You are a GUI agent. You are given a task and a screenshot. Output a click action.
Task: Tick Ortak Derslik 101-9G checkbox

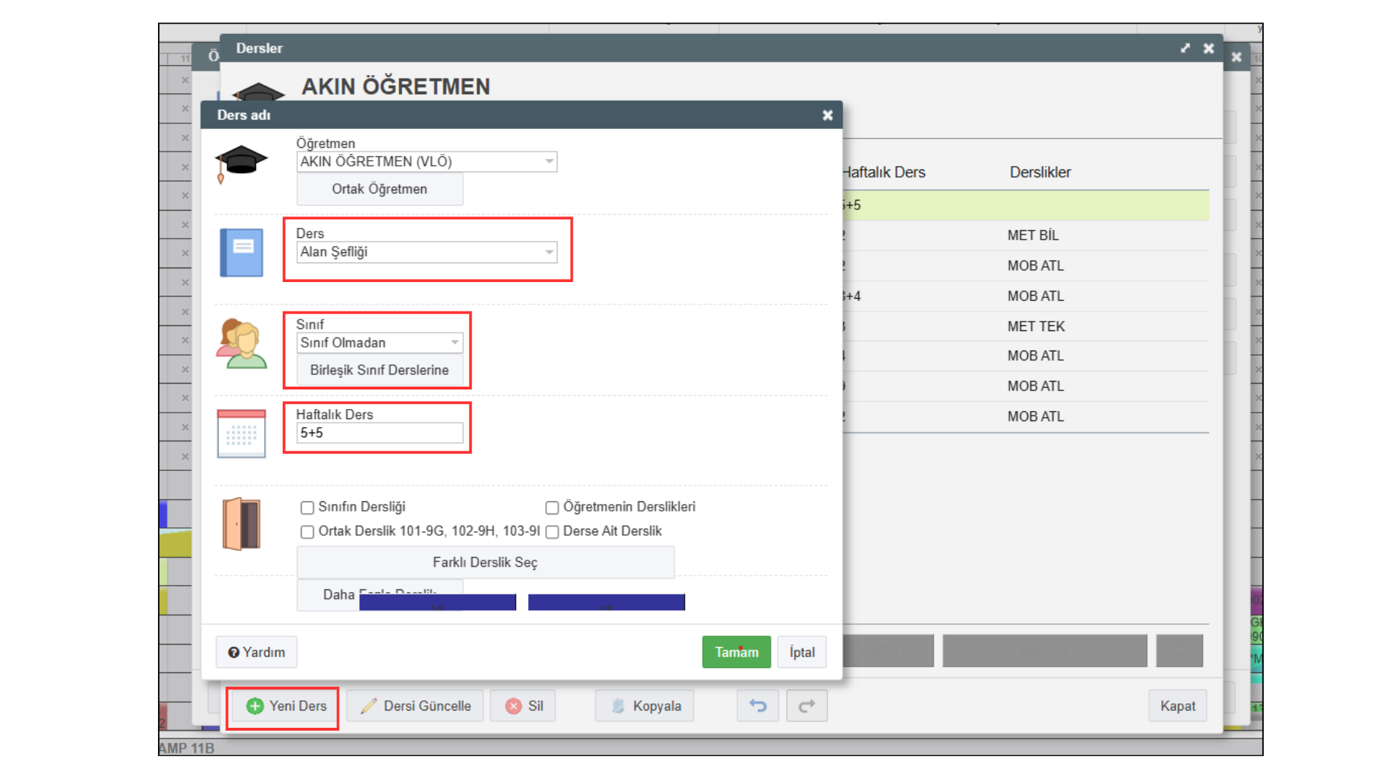[x=307, y=532]
